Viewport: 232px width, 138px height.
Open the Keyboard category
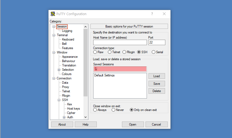click(68, 39)
